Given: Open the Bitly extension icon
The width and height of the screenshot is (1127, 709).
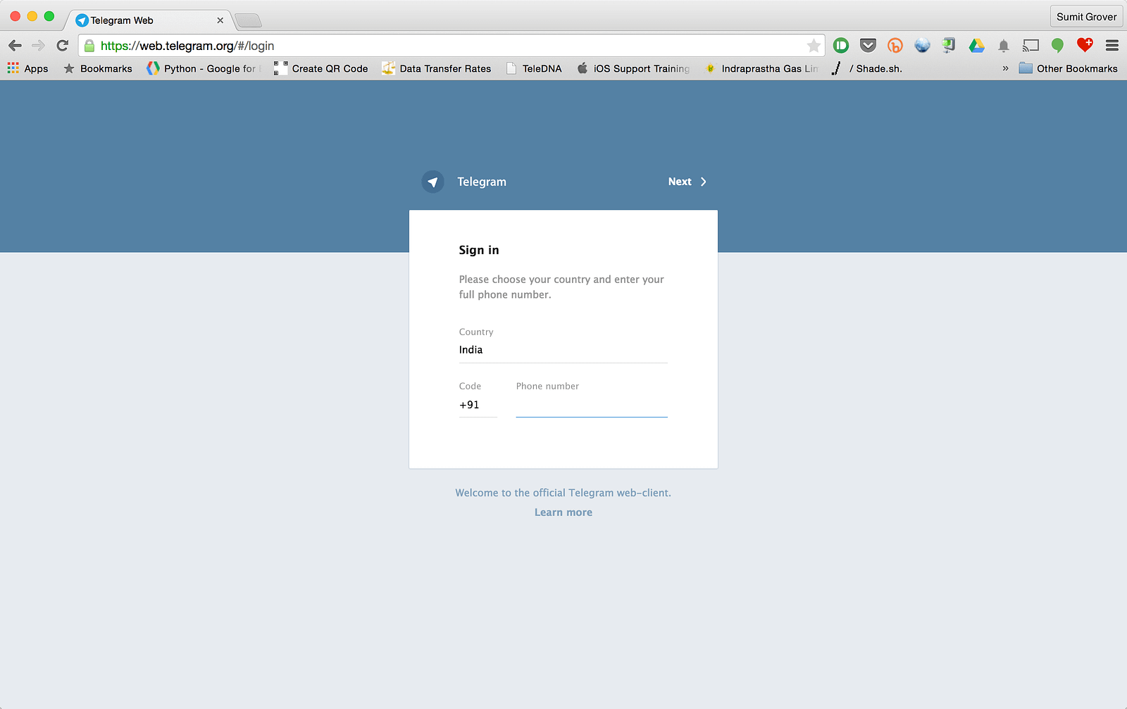Looking at the screenshot, I should click(x=895, y=46).
